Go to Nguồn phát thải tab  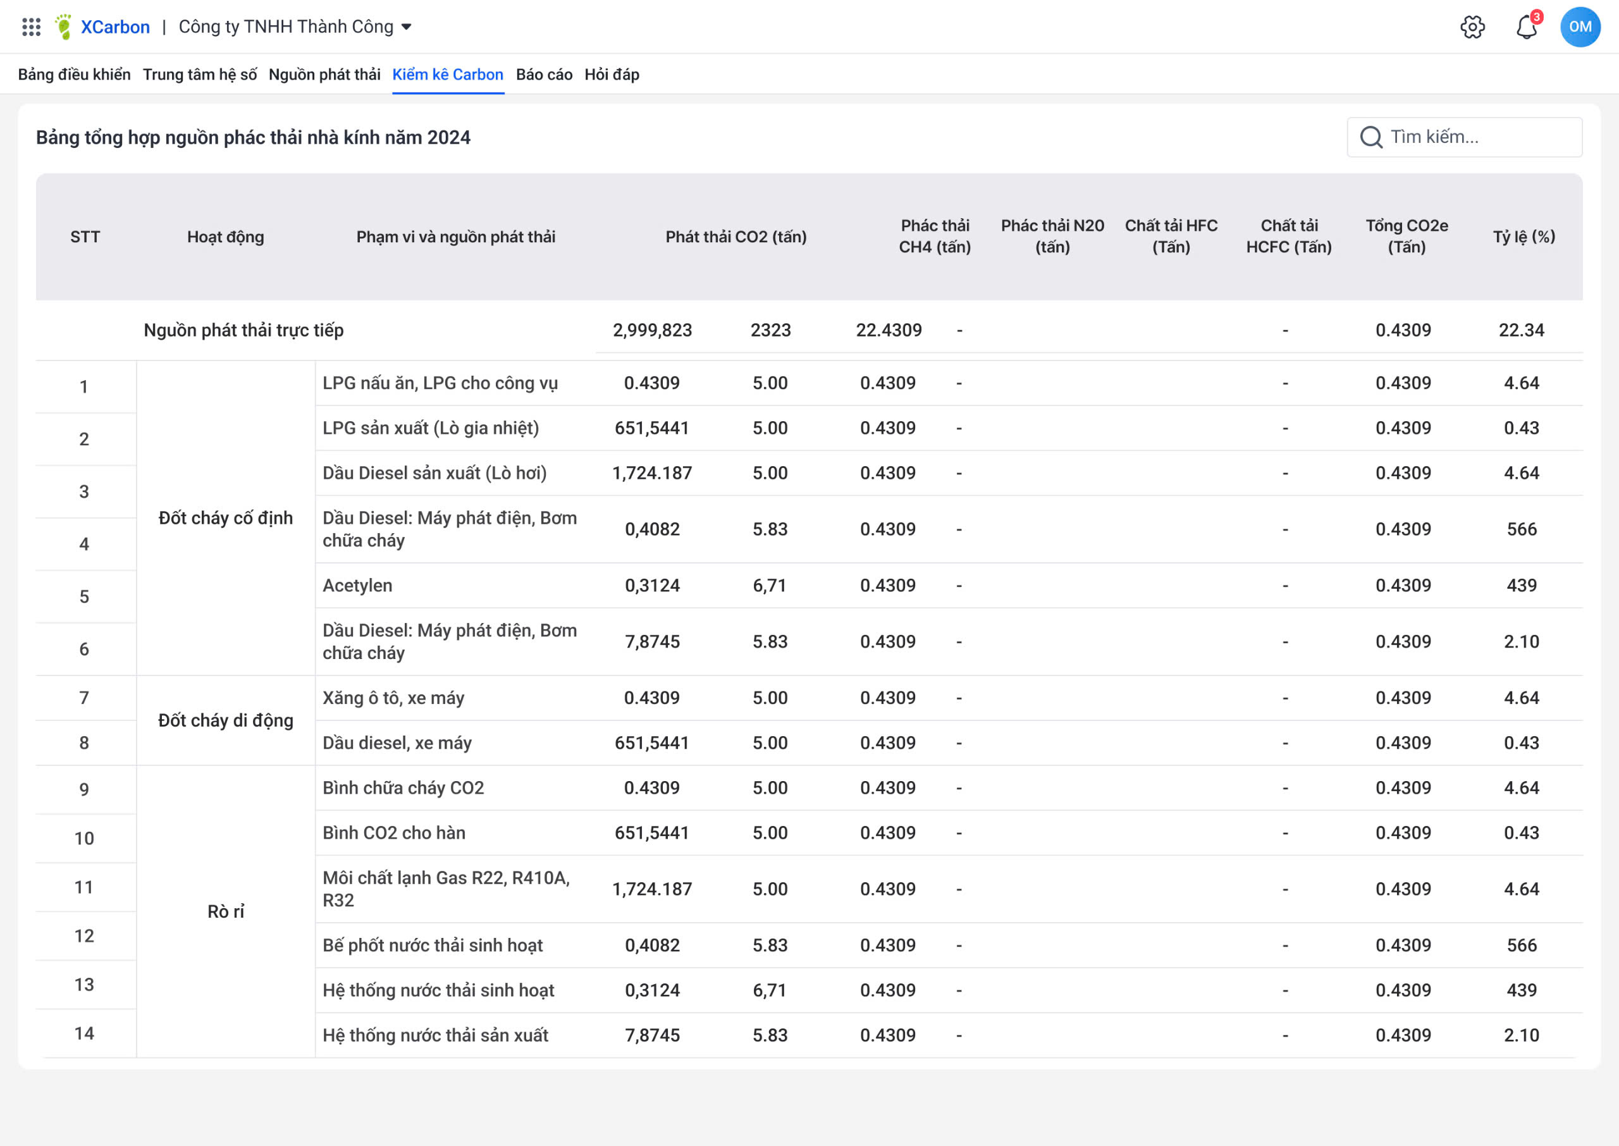click(x=324, y=75)
